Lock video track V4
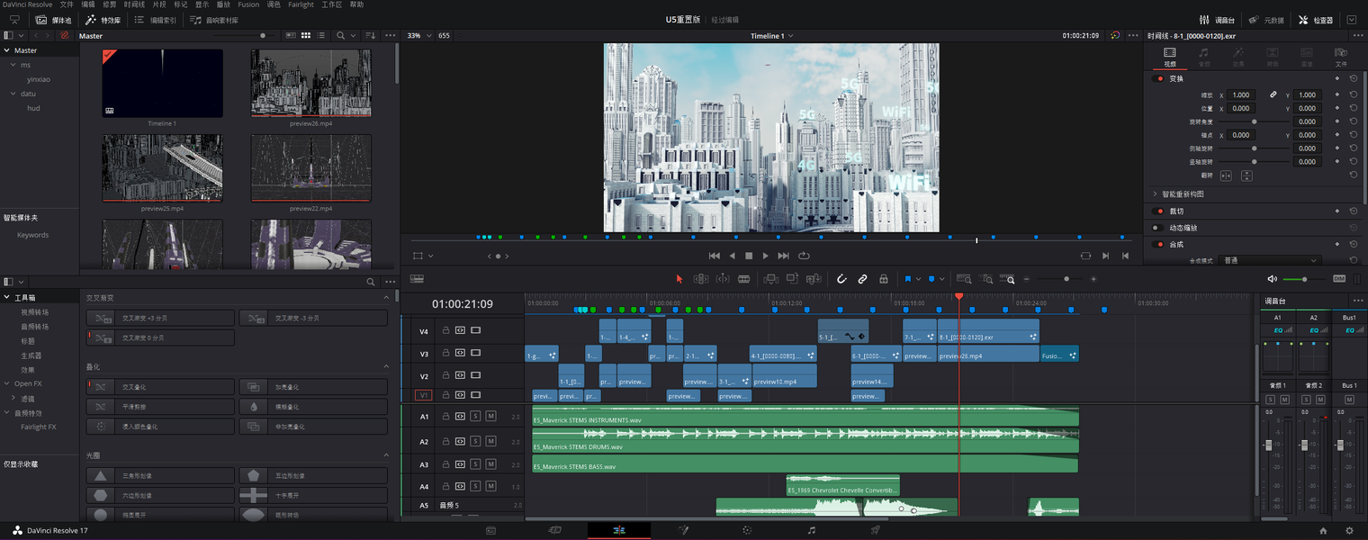This screenshot has width=1368, height=540. pyautogui.click(x=445, y=330)
